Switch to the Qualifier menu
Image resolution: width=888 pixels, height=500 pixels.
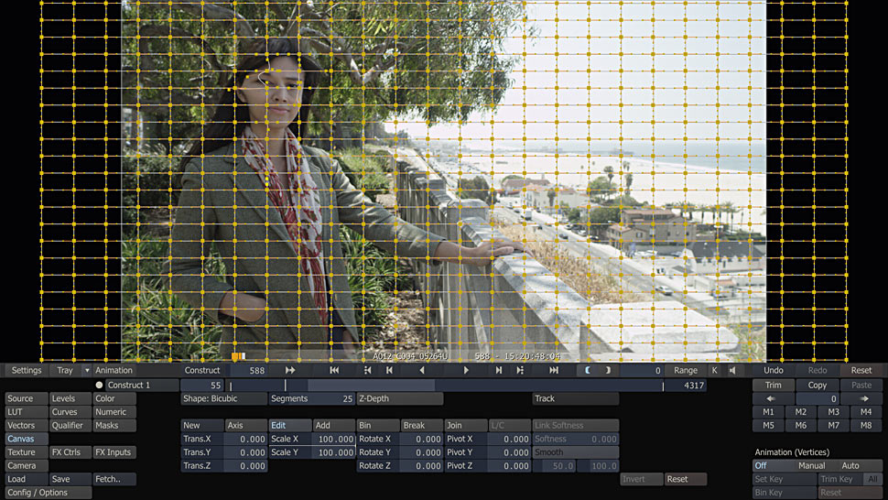(69, 426)
